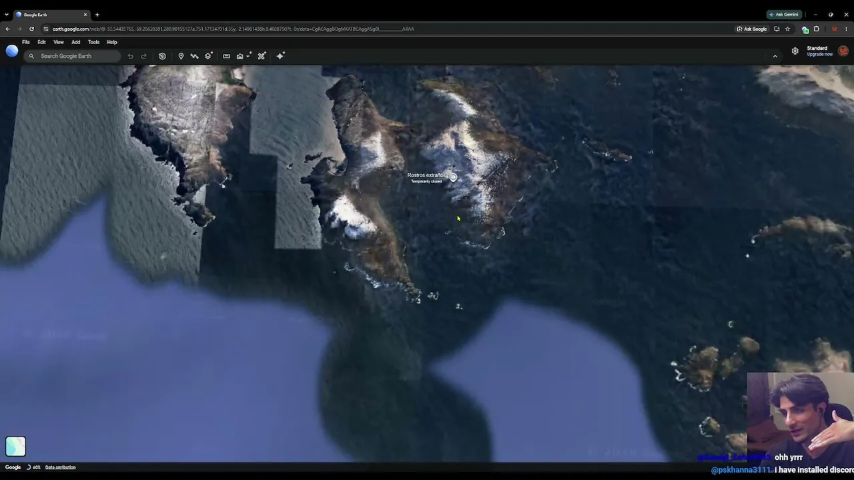Open the File menu
The width and height of the screenshot is (854, 480).
(26, 42)
